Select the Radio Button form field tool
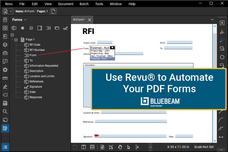 tap(22, 28)
